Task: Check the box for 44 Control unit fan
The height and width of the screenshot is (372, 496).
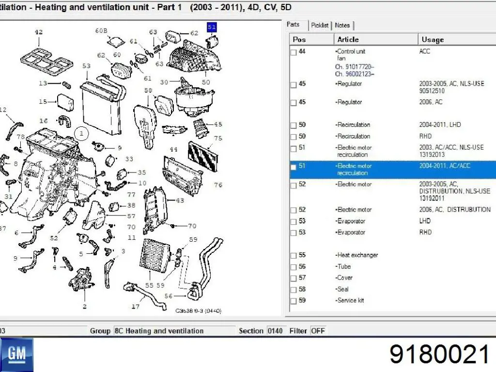Action: (294, 52)
